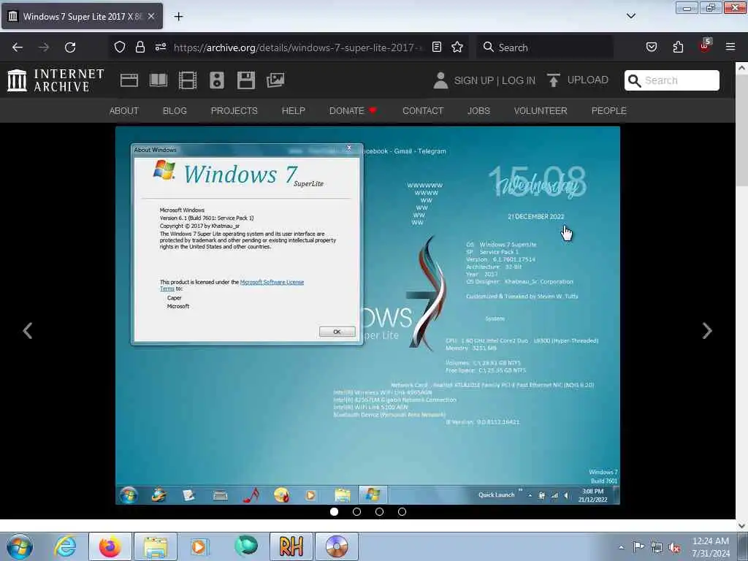This screenshot has width=748, height=561.
Task: Open Internet Explorer from the taskbar
Action: click(64, 546)
